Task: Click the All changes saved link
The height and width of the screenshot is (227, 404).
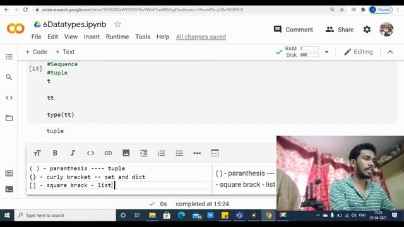Action: click(x=201, y=37)
